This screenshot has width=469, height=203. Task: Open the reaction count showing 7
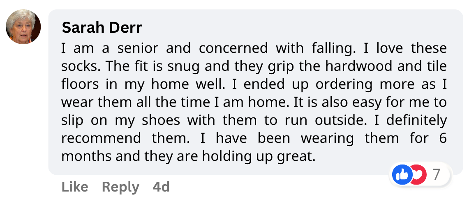[x=436, y=175]
